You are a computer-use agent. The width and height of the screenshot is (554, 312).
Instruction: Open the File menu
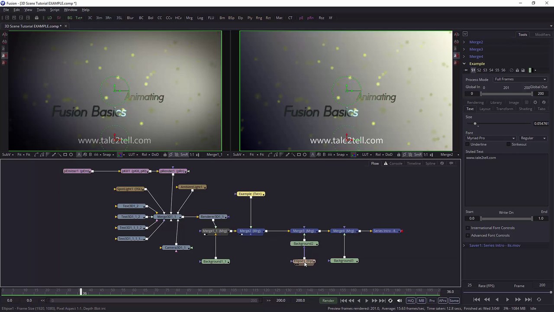tap(6, 10)
